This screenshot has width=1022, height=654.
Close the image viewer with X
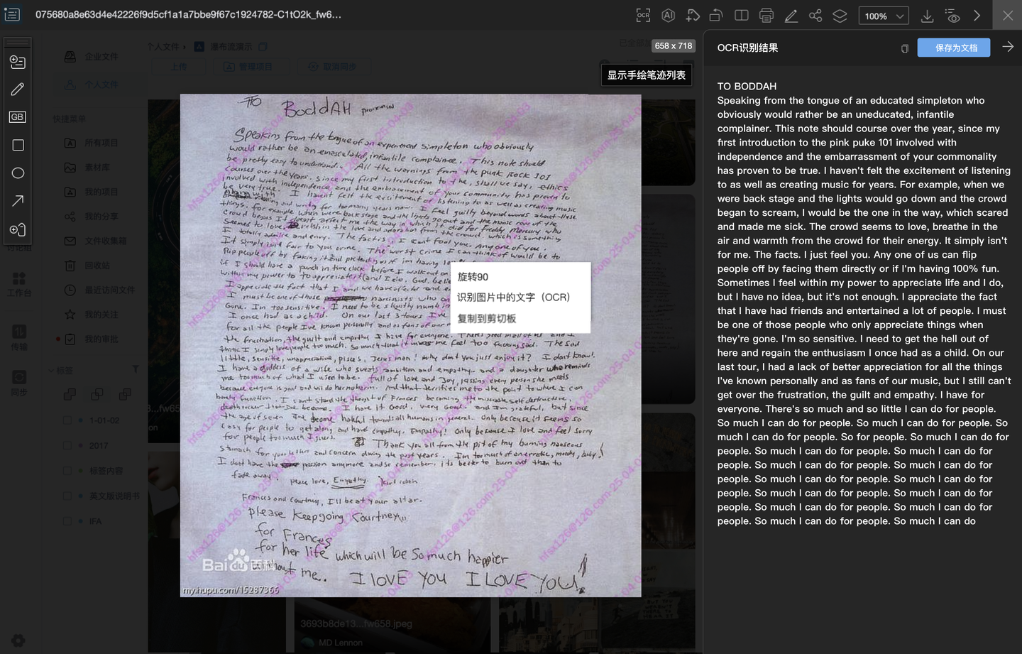coord(1008,16)
